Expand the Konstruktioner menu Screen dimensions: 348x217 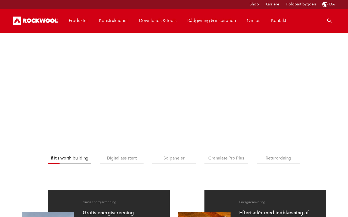click(x=113, y=21)
